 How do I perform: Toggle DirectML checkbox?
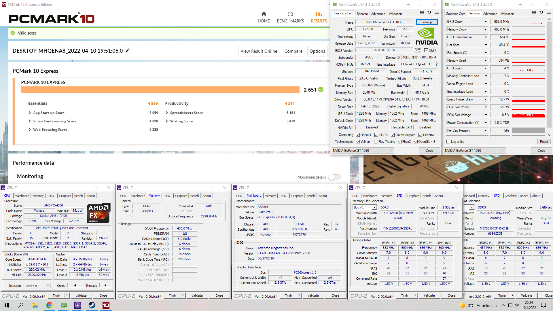pyautogui.click(x=420, y=135)
